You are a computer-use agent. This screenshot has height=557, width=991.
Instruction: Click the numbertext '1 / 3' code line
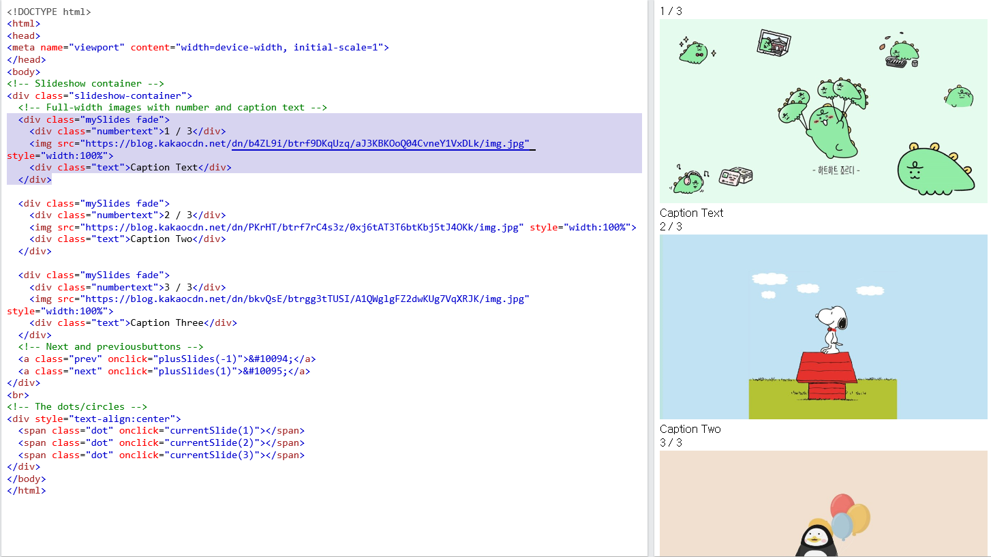click(127, 132)
